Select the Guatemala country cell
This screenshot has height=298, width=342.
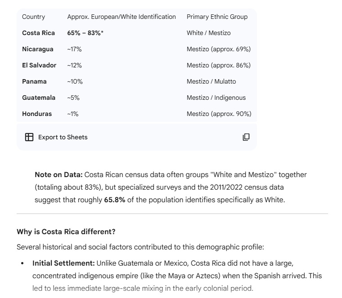click(x=39, y=98)
